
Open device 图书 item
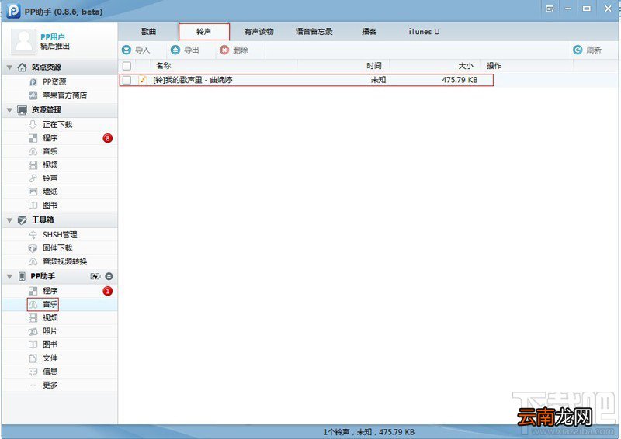tap(50, 345)
